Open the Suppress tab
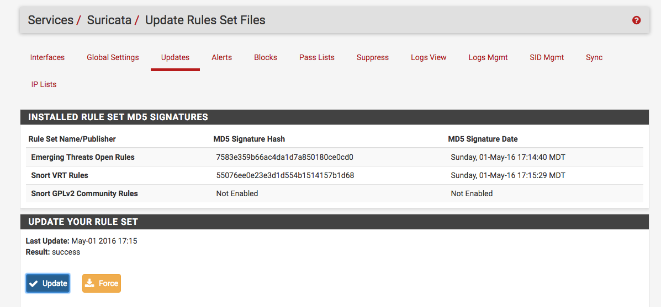 pyautogui.click(x=373, y=57)
